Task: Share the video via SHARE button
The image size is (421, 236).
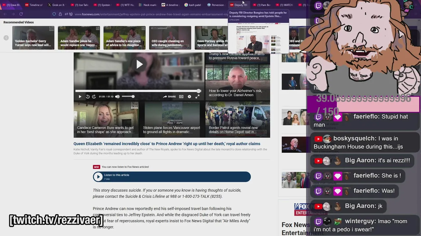Action: [x=169, y=97]
